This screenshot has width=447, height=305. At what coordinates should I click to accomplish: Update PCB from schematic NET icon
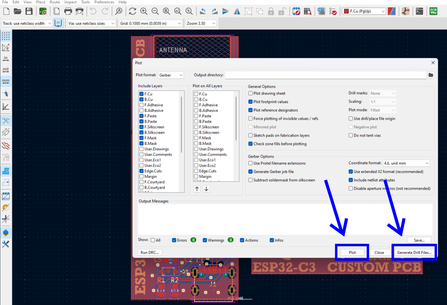coord(321,11)
